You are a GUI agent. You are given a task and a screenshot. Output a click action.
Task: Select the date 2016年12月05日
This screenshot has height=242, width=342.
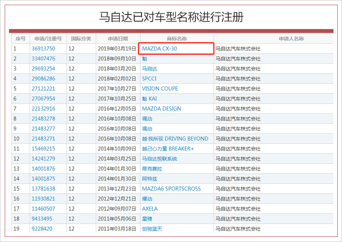117,109
